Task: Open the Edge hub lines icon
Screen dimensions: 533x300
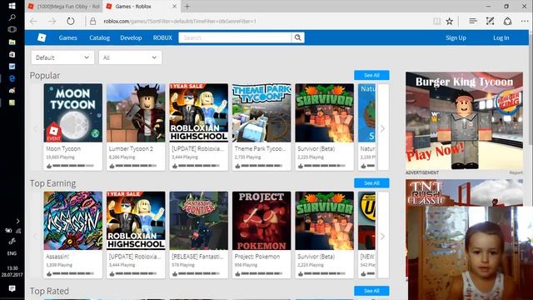Action: tap(473, 21)
